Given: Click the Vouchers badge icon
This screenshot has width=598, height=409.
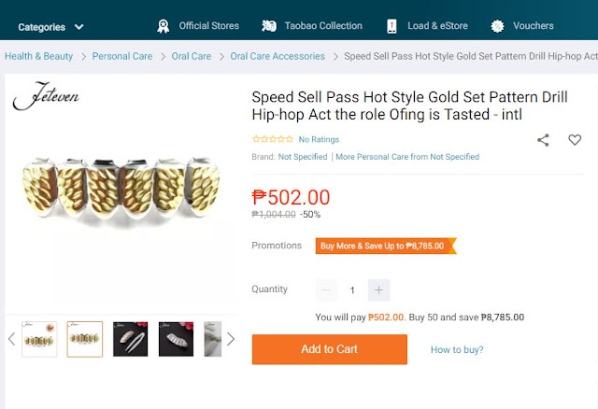Looking at the screenshot, I should pos(497,26).
